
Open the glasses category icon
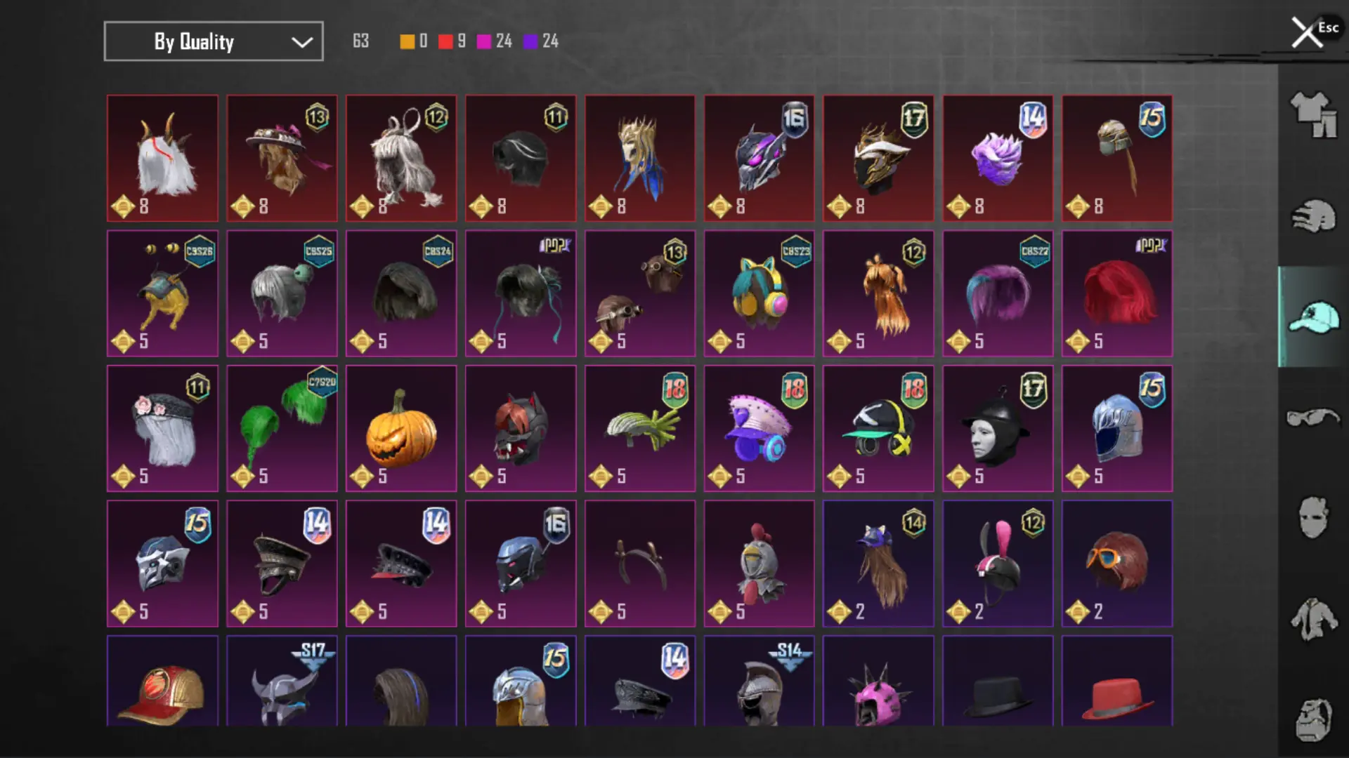[1313, 418]
